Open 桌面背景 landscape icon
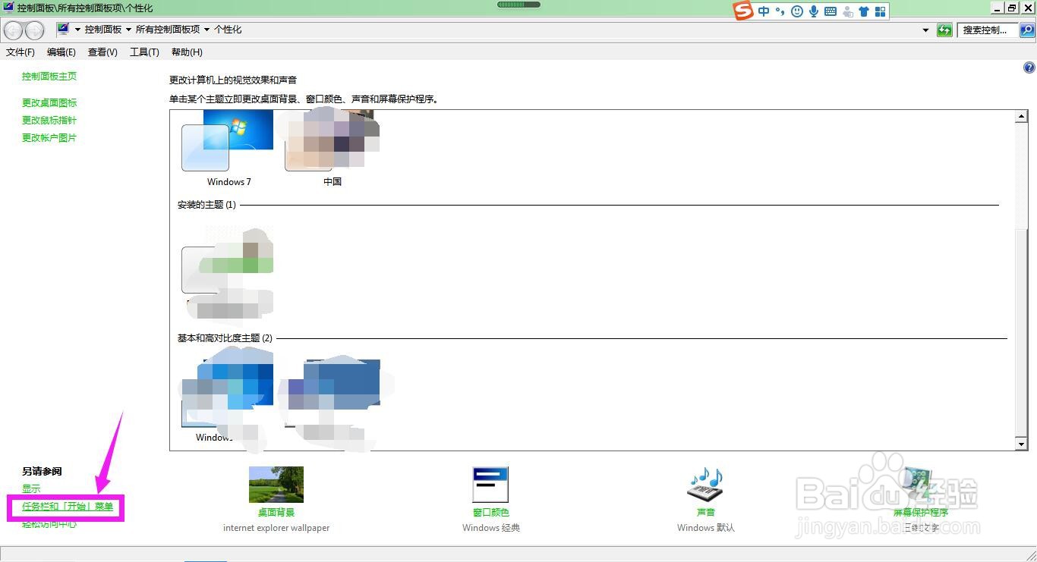This screenshot has height=562, width=1037. point(276,485)
